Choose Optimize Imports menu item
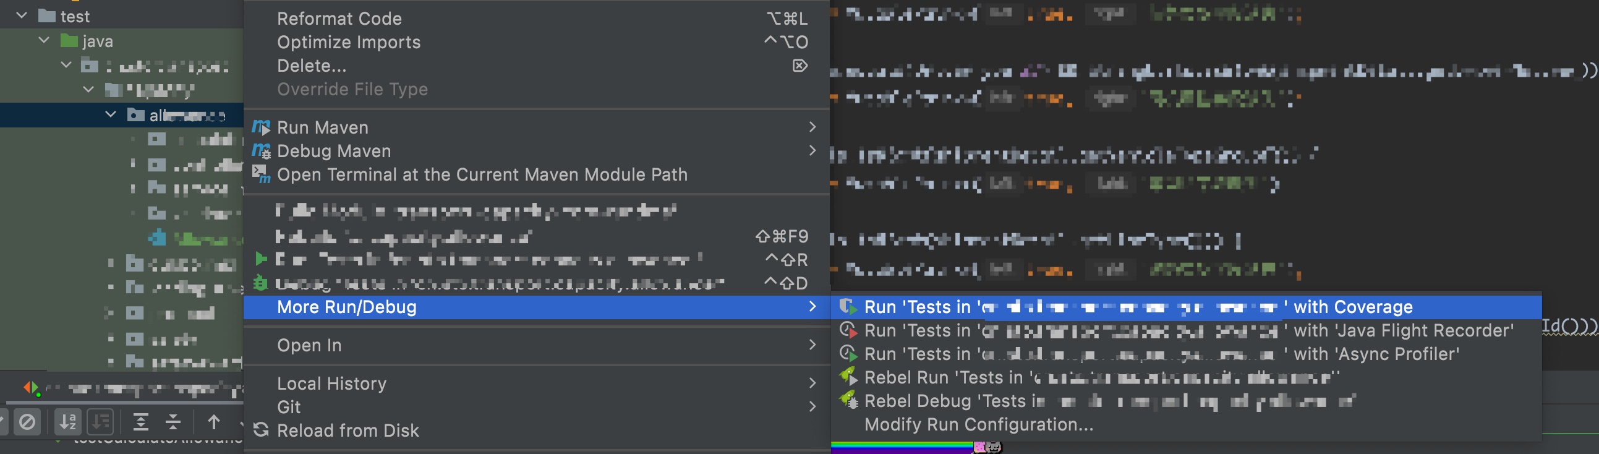1599x454 pixels. [x=348, y=42]
